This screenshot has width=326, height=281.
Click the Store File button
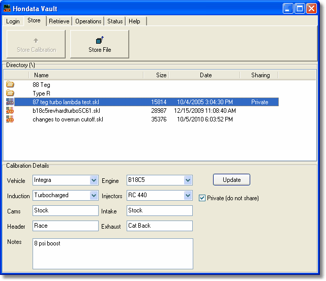pos(100,44)
